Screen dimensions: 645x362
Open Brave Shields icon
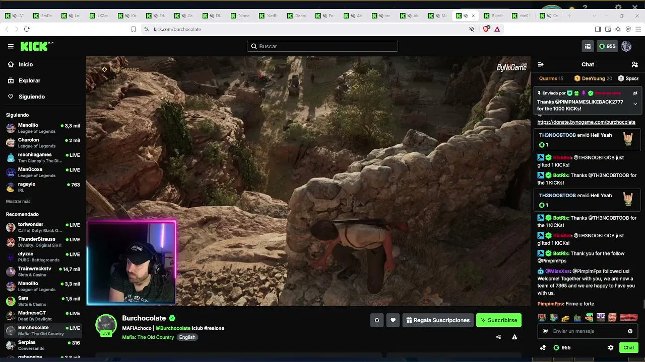click(x=486, y=29)
